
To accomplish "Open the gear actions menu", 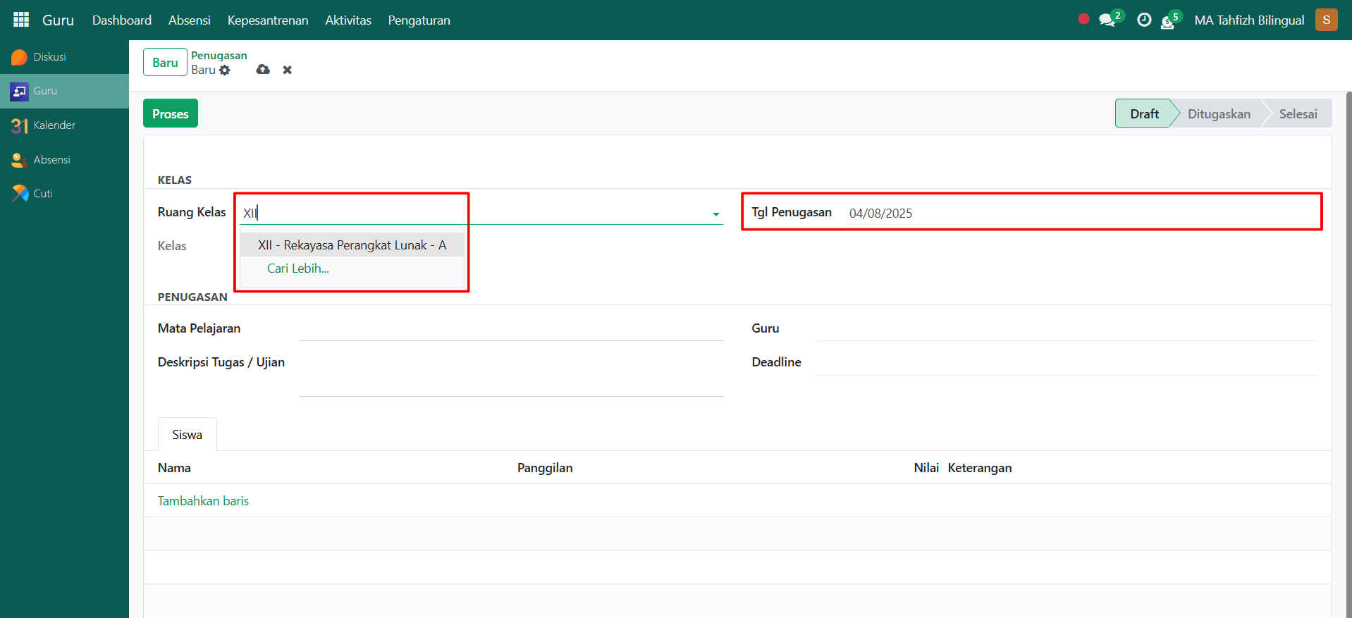I will (x=225, y=70).
